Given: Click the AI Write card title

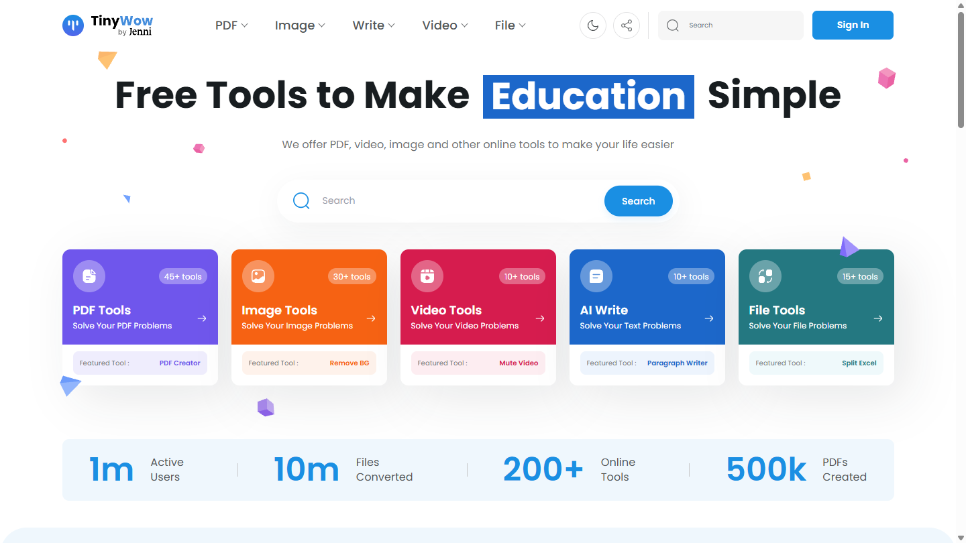Looking at the screenshot, I should (604, 310).
